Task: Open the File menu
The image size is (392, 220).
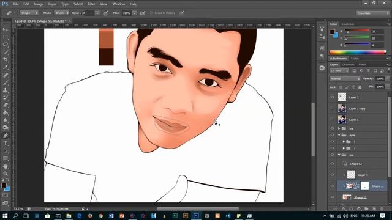Action: [x=16, y=4]
